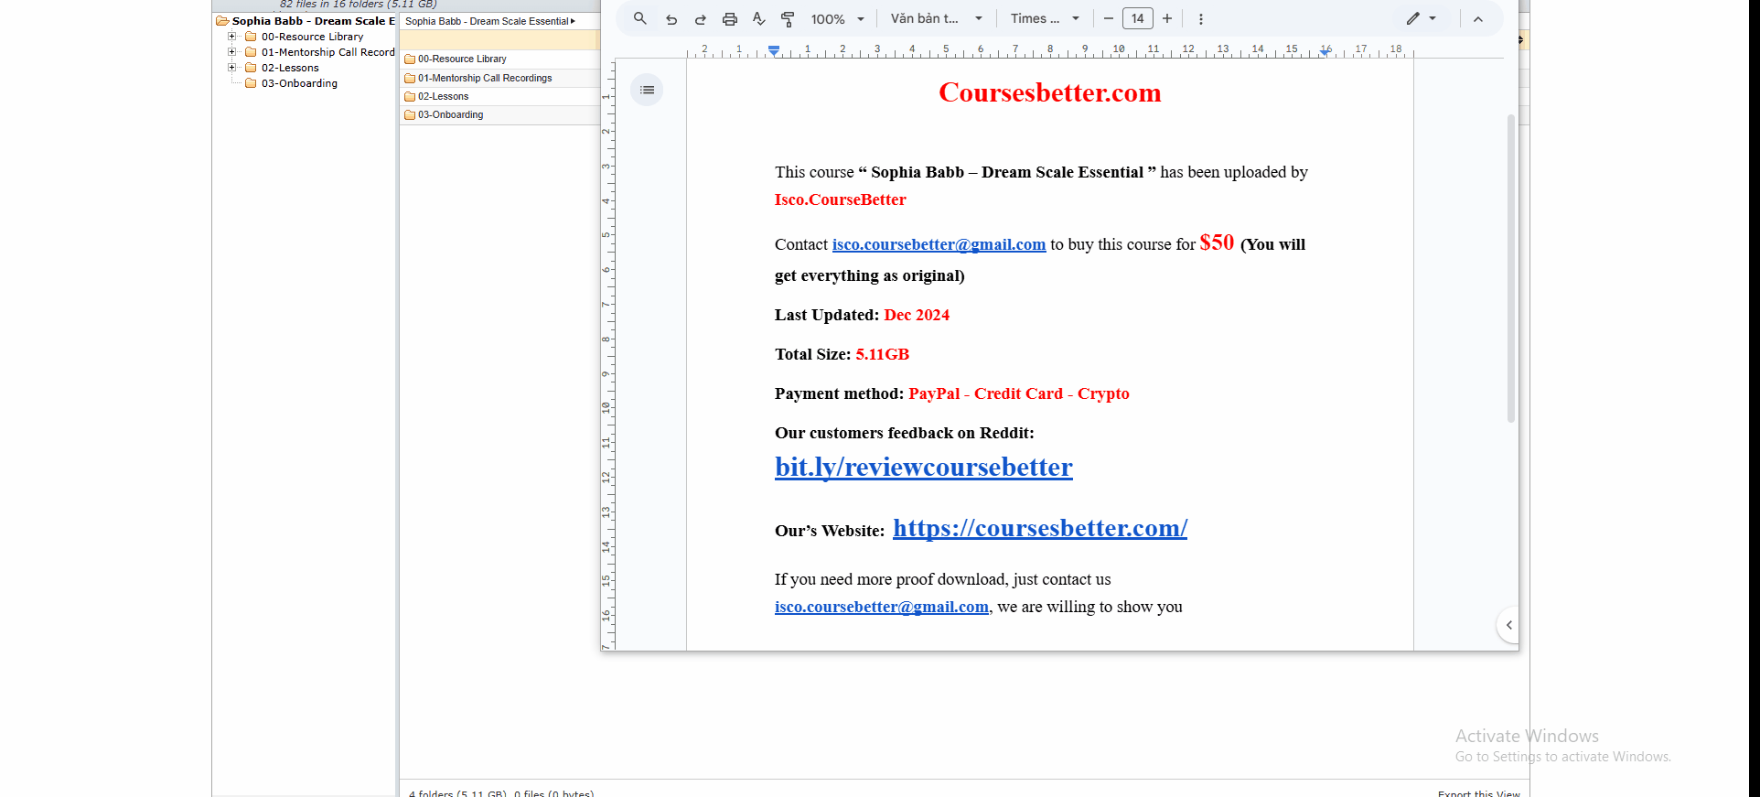Decrease font size with minus button

(1109, 19)
